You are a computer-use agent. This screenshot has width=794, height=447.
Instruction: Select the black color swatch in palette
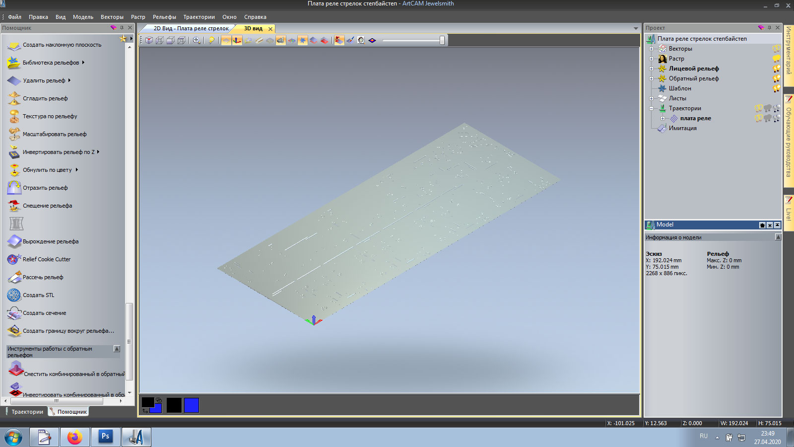174,405
